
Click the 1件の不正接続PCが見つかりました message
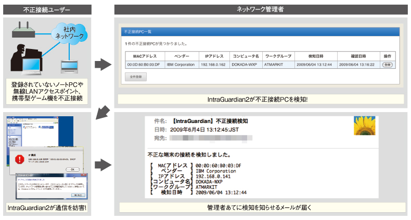point(156,44)
